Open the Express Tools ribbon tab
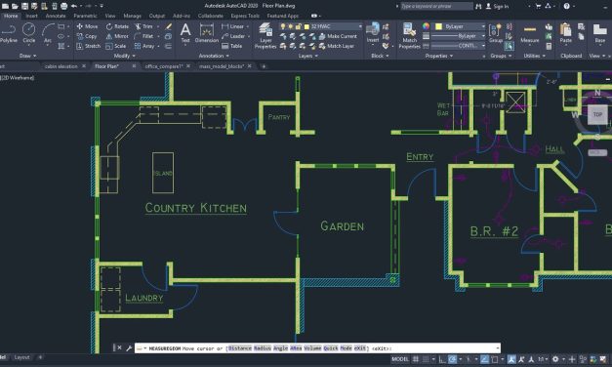Image resolution: width=612 pixels, height=367 pixels. click(245, 16)
